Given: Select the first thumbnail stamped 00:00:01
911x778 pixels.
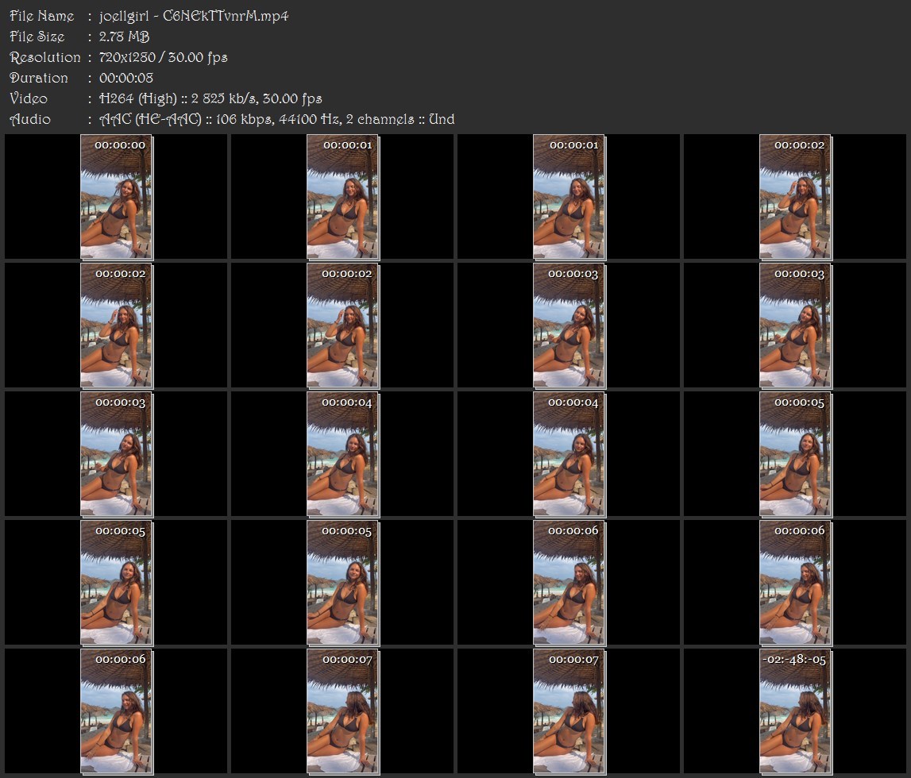Looking at the screenshot, I should 343,197.
